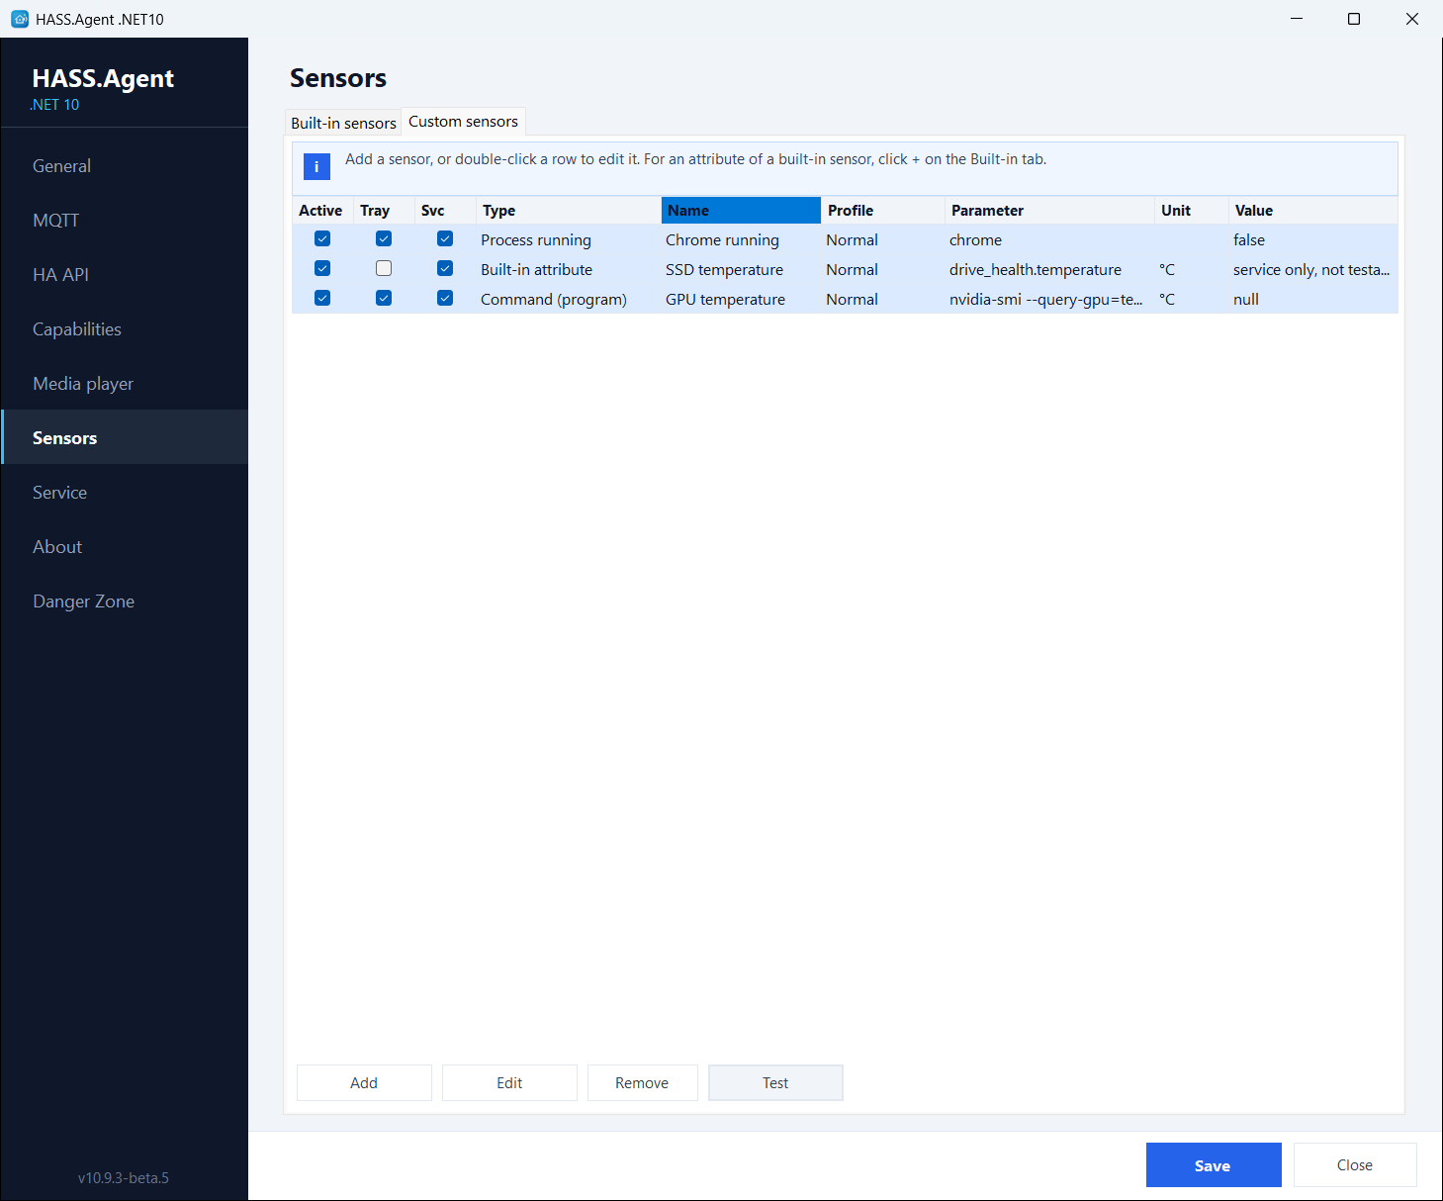The height and width of the screenshot is (1201, 1443).
Task: Select the Custom sensors tab
Action: pos(463,122)
